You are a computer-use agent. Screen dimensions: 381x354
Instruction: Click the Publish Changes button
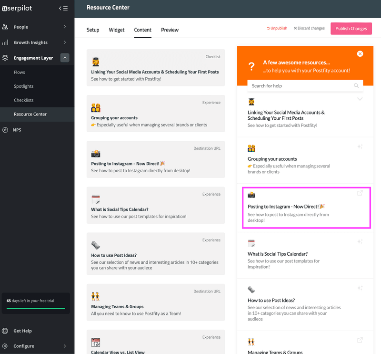point(351,28)
